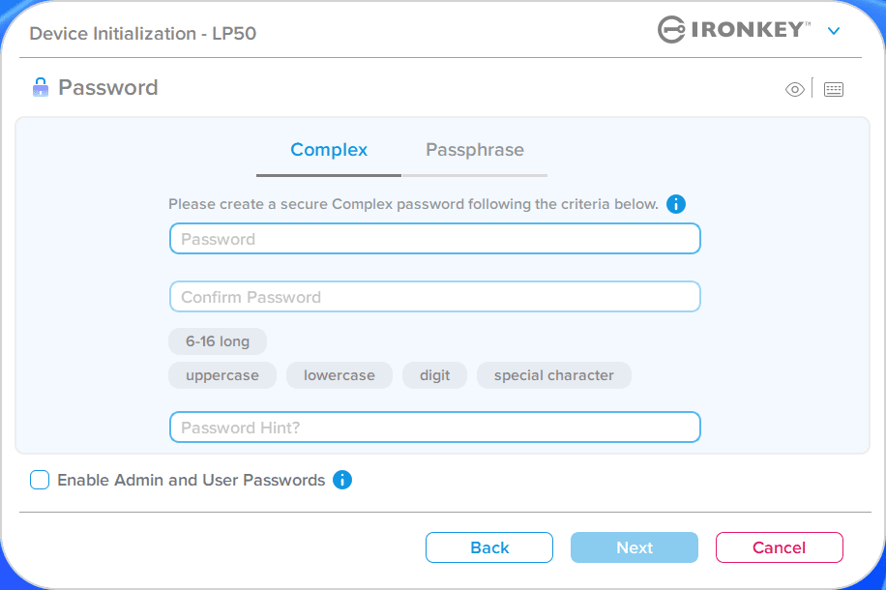Image resolution: width=886 pixels, height=590 pixels.
Task: Focus the Confirm Password field
Action: [x=434, y=297]
